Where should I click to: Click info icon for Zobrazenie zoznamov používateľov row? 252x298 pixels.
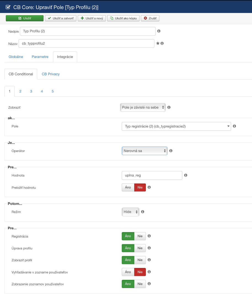[x=149, y=284]
